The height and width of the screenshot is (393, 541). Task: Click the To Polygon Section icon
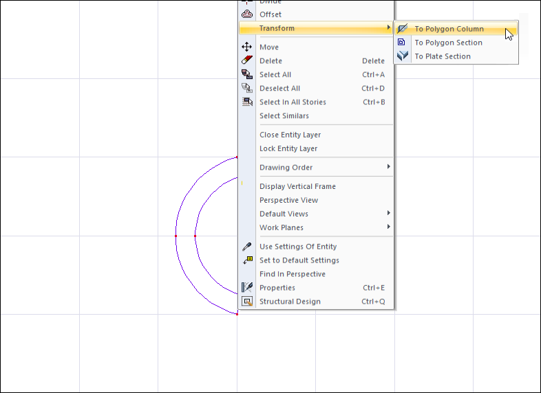pyautogui.click(x=401, y=42)
